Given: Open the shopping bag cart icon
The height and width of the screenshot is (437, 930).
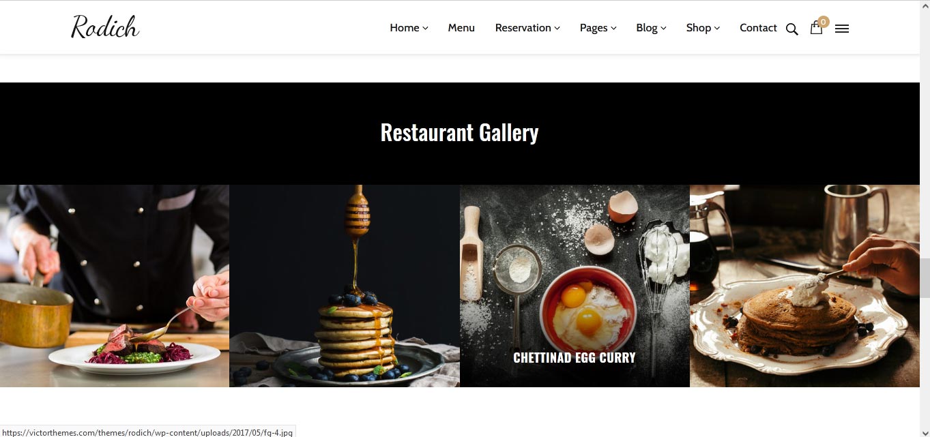Looking at the screenshot, I should coord(815,29).
